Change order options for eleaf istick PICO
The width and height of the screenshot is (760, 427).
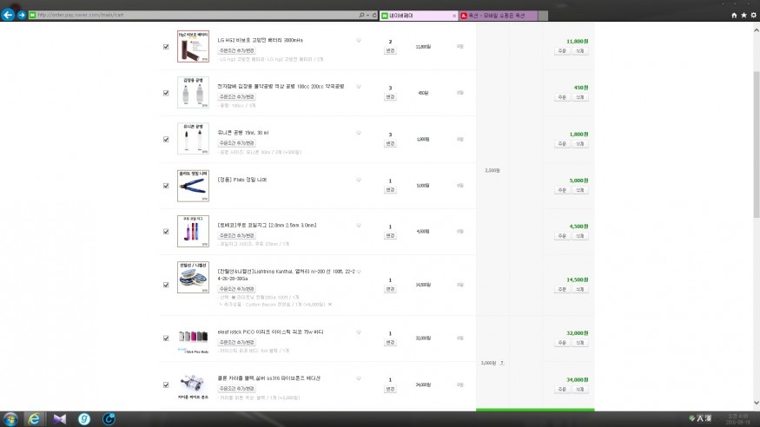(x=236, y=342)
